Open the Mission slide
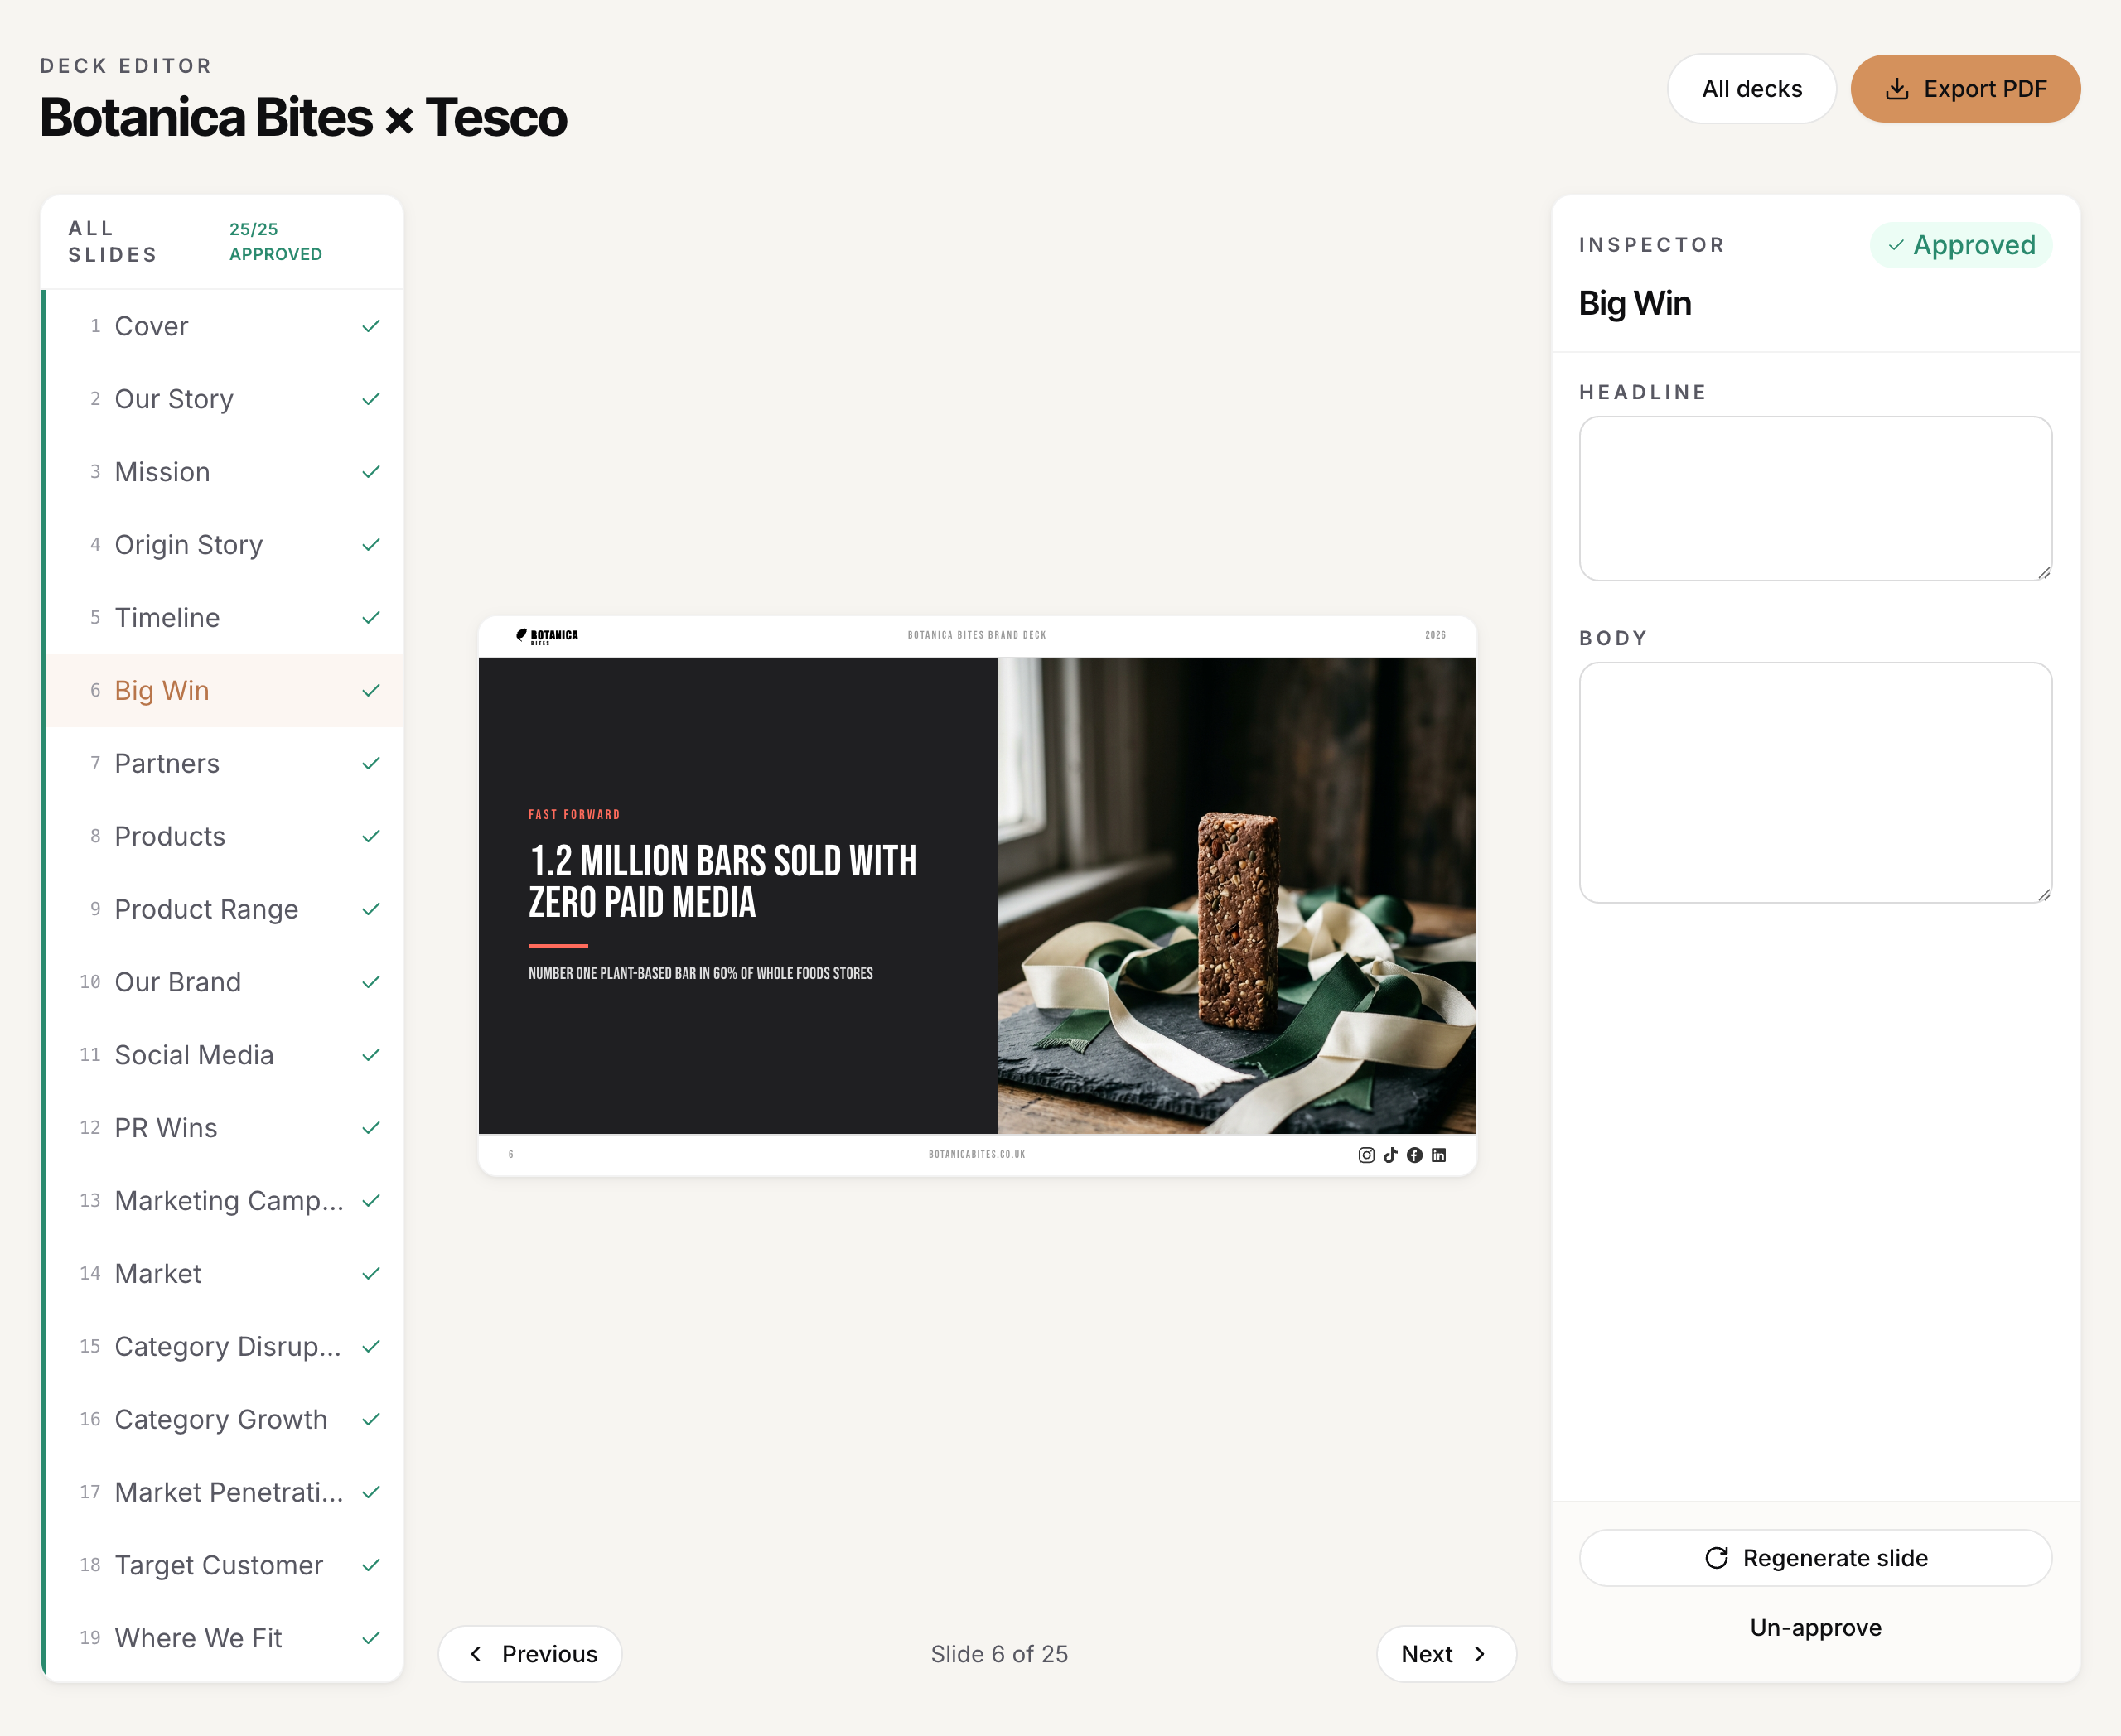Image resolution: width=2121 pixels, height=1736 pixels. [225, 472]
